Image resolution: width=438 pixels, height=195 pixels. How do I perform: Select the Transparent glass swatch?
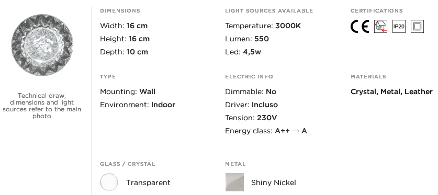click(x=109, y=182)
